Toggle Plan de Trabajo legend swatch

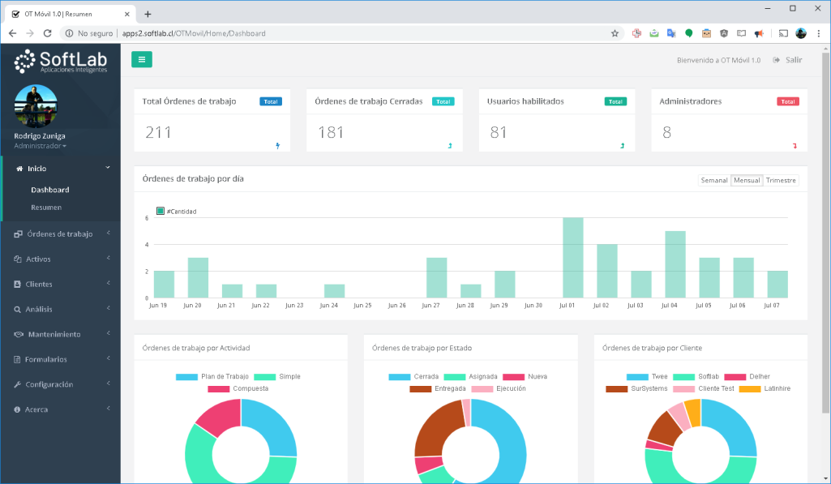186,377
